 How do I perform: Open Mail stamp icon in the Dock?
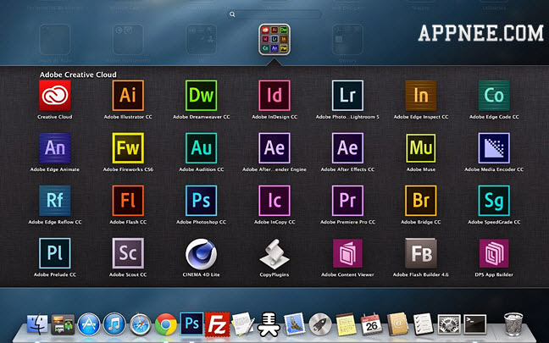[295, 324]
